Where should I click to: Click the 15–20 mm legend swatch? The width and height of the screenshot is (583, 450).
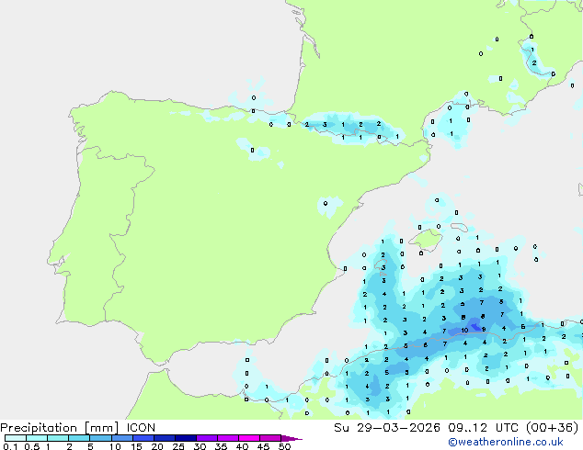(x=143, y=438)
